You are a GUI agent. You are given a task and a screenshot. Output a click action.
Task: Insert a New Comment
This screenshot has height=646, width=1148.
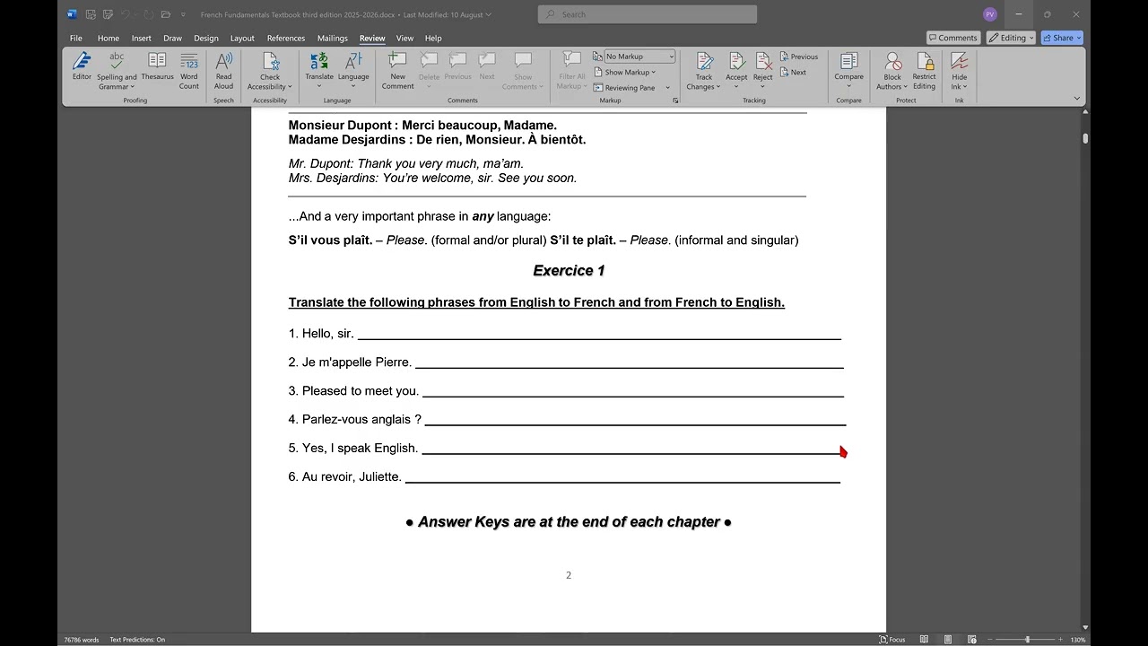(397, 71)
